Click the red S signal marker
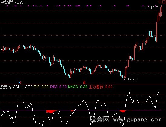This screenshot has height=127, width=166. click(x=84, y=82)
